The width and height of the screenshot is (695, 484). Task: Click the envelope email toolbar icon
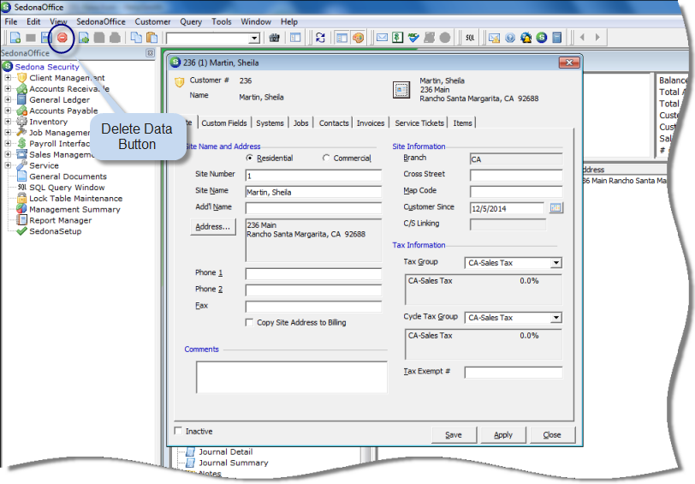coord(382,38)
